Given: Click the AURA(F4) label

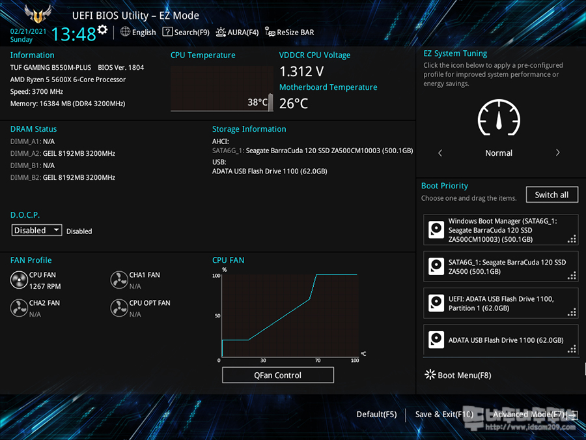Looking at the screenshot, I should point(243,32).
